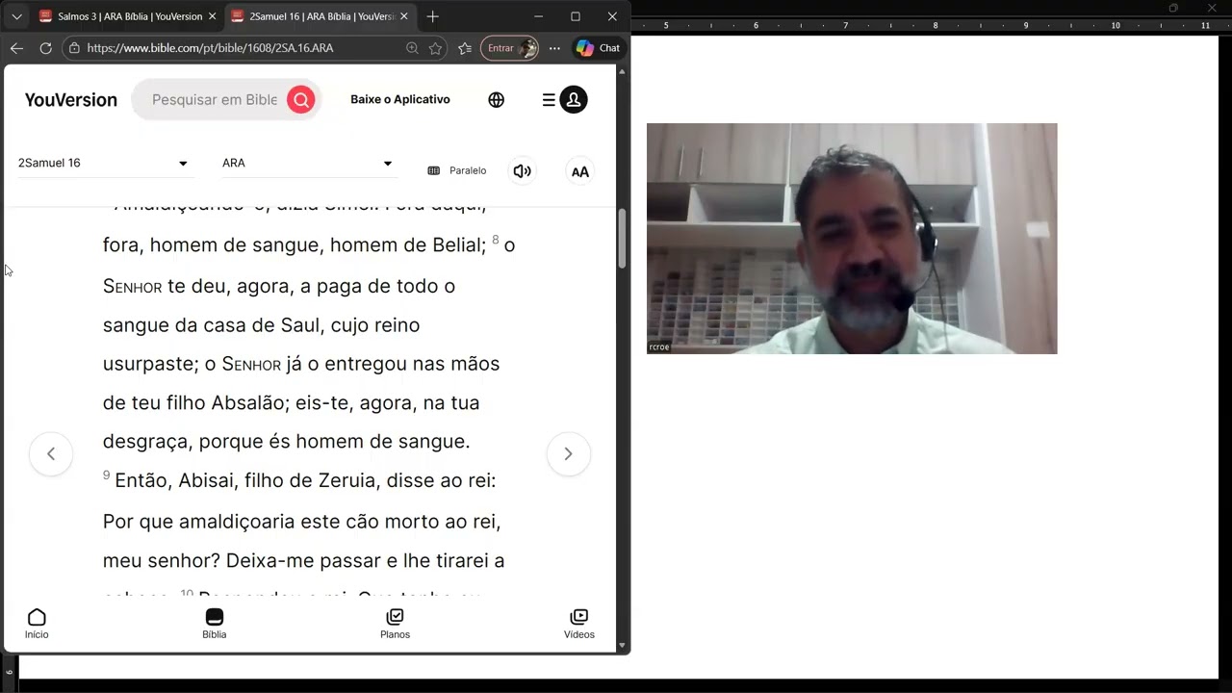Open the language globe selector
1232x693 pixels.
point(497,100)
